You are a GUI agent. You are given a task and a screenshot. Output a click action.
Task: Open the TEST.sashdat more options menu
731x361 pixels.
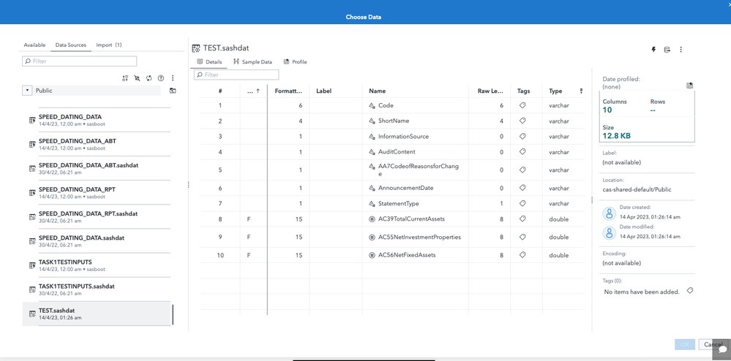[681, 50]
